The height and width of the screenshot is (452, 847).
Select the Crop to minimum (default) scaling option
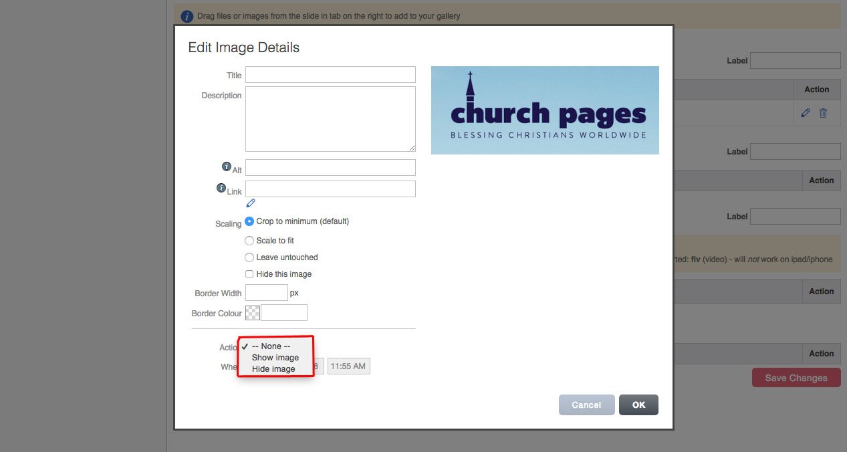(x=249, y=221)
